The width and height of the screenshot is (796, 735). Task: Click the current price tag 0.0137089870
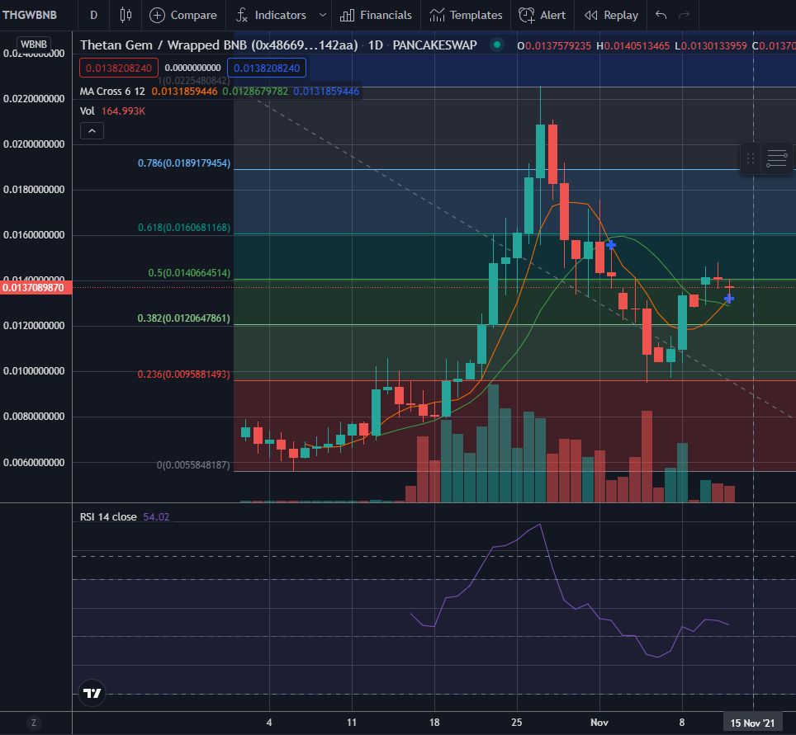[36, 288]
